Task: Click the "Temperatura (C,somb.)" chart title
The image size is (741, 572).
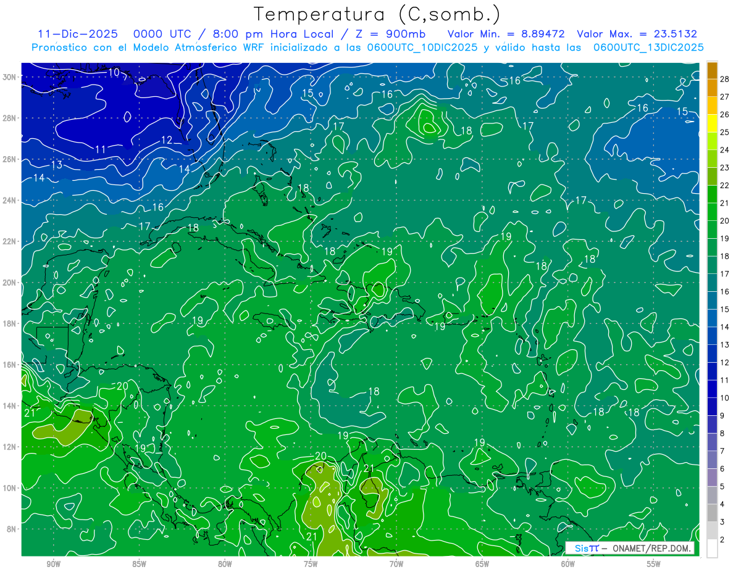Action: coord(377,14)
